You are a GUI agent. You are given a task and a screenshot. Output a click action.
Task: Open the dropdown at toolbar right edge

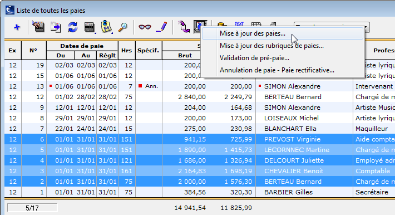[x=367, y=27]
